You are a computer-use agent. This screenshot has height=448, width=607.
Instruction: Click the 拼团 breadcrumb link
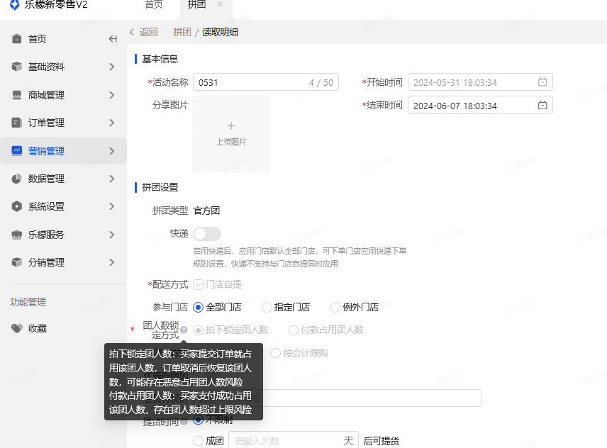pyautogui.click(x=182, y=32)
